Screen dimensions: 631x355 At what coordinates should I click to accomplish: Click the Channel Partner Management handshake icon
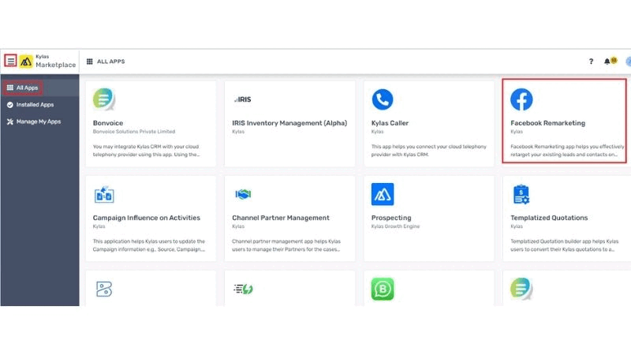pos(243,194)
